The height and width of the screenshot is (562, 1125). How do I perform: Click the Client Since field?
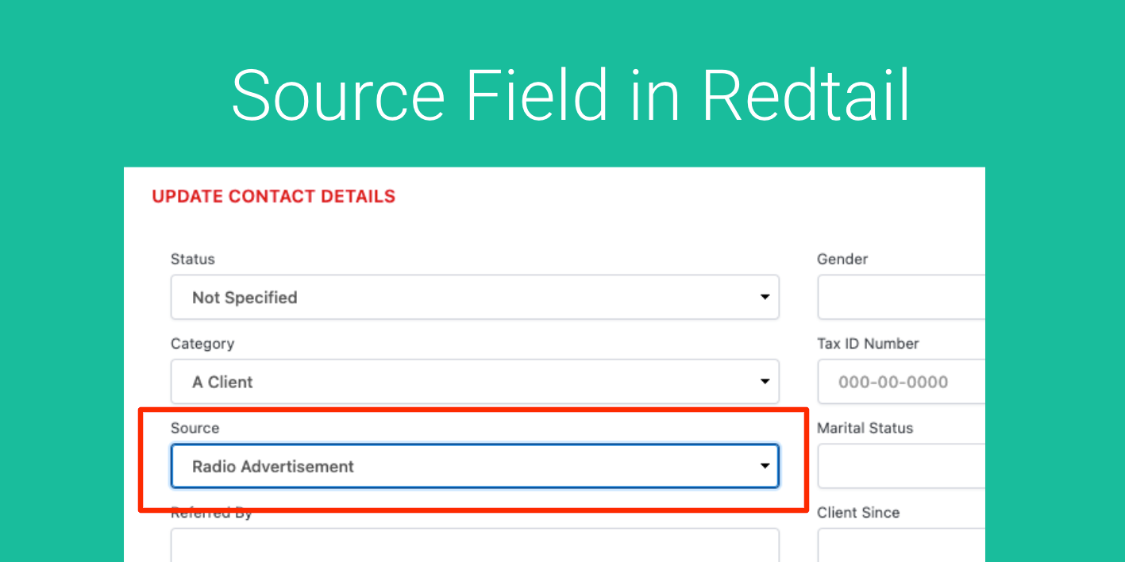tap(901, 545)
